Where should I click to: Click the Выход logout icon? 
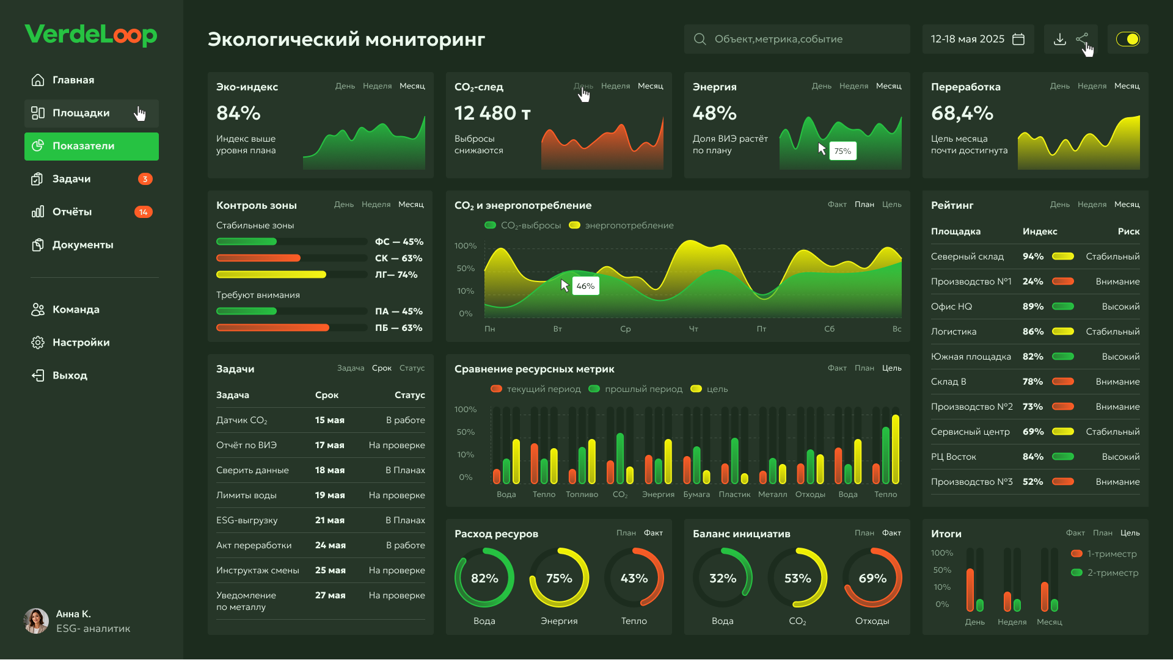point(38,375)
